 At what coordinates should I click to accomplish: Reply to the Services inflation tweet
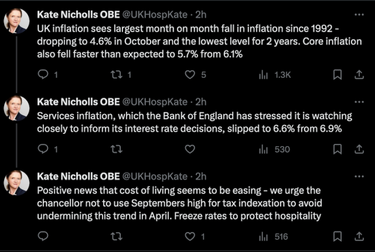(x=43, y=149)
